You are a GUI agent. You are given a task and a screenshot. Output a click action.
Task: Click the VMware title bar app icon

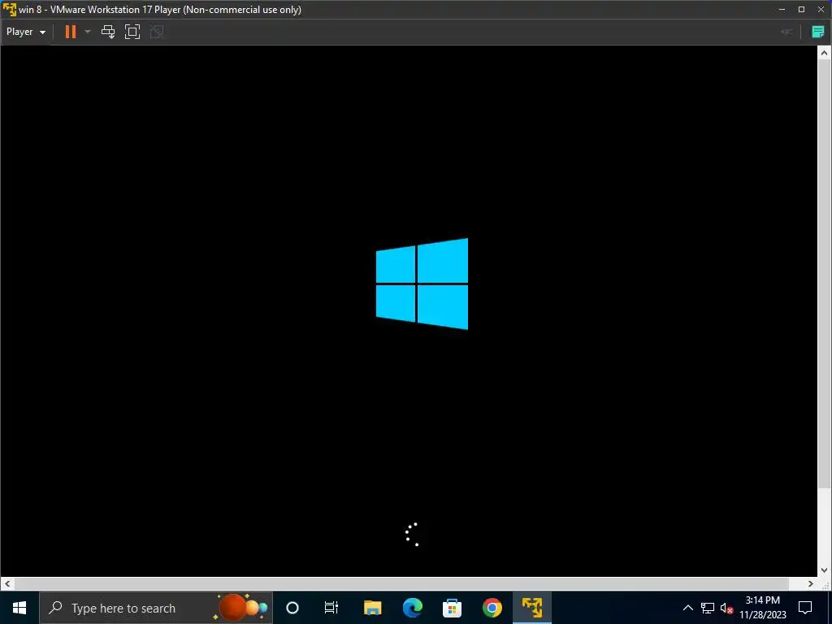pos(9,9)
